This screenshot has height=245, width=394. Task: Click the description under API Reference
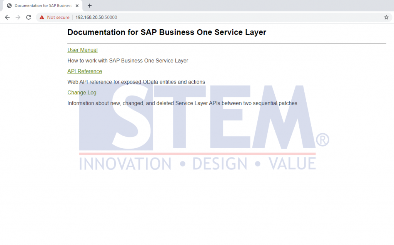[136, 82]
